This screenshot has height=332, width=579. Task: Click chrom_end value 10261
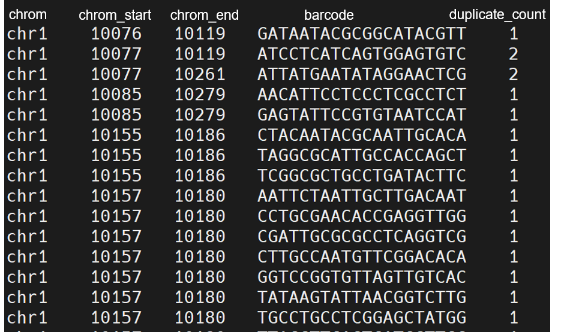[200, 74]
